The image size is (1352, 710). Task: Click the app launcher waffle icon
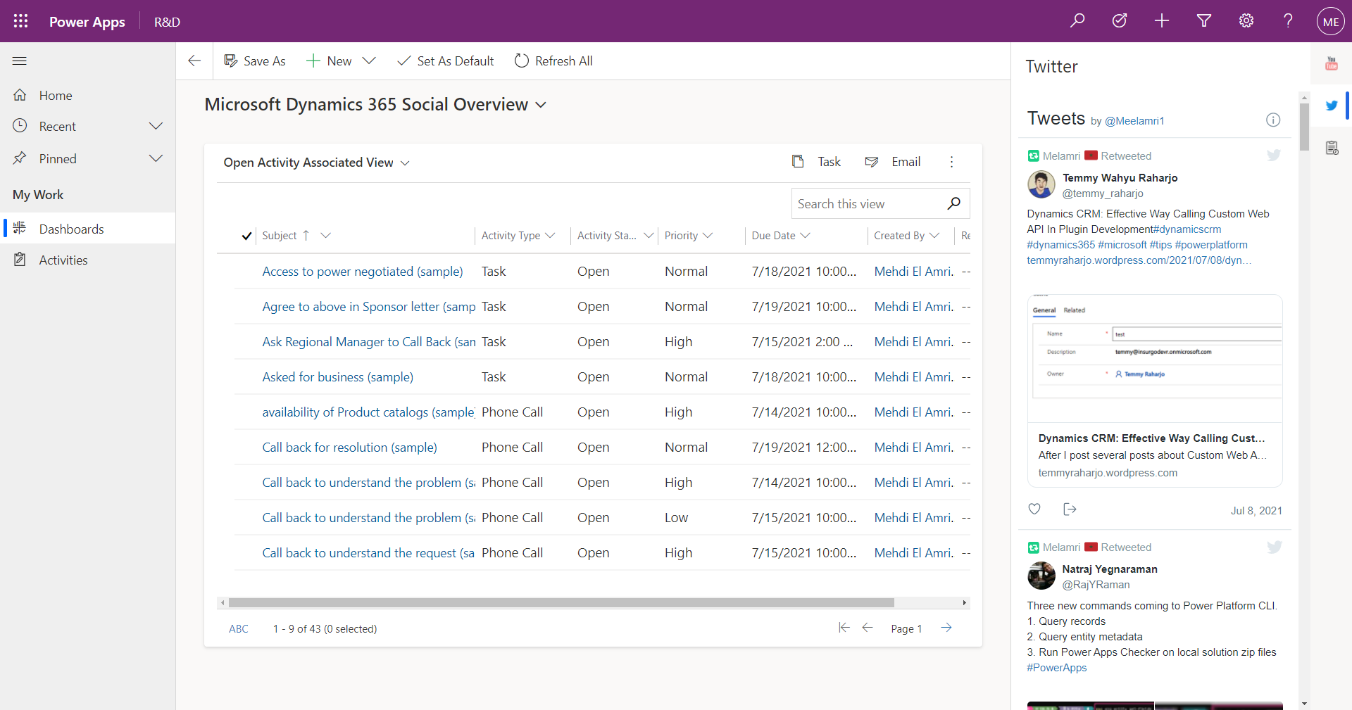[20, 20]
